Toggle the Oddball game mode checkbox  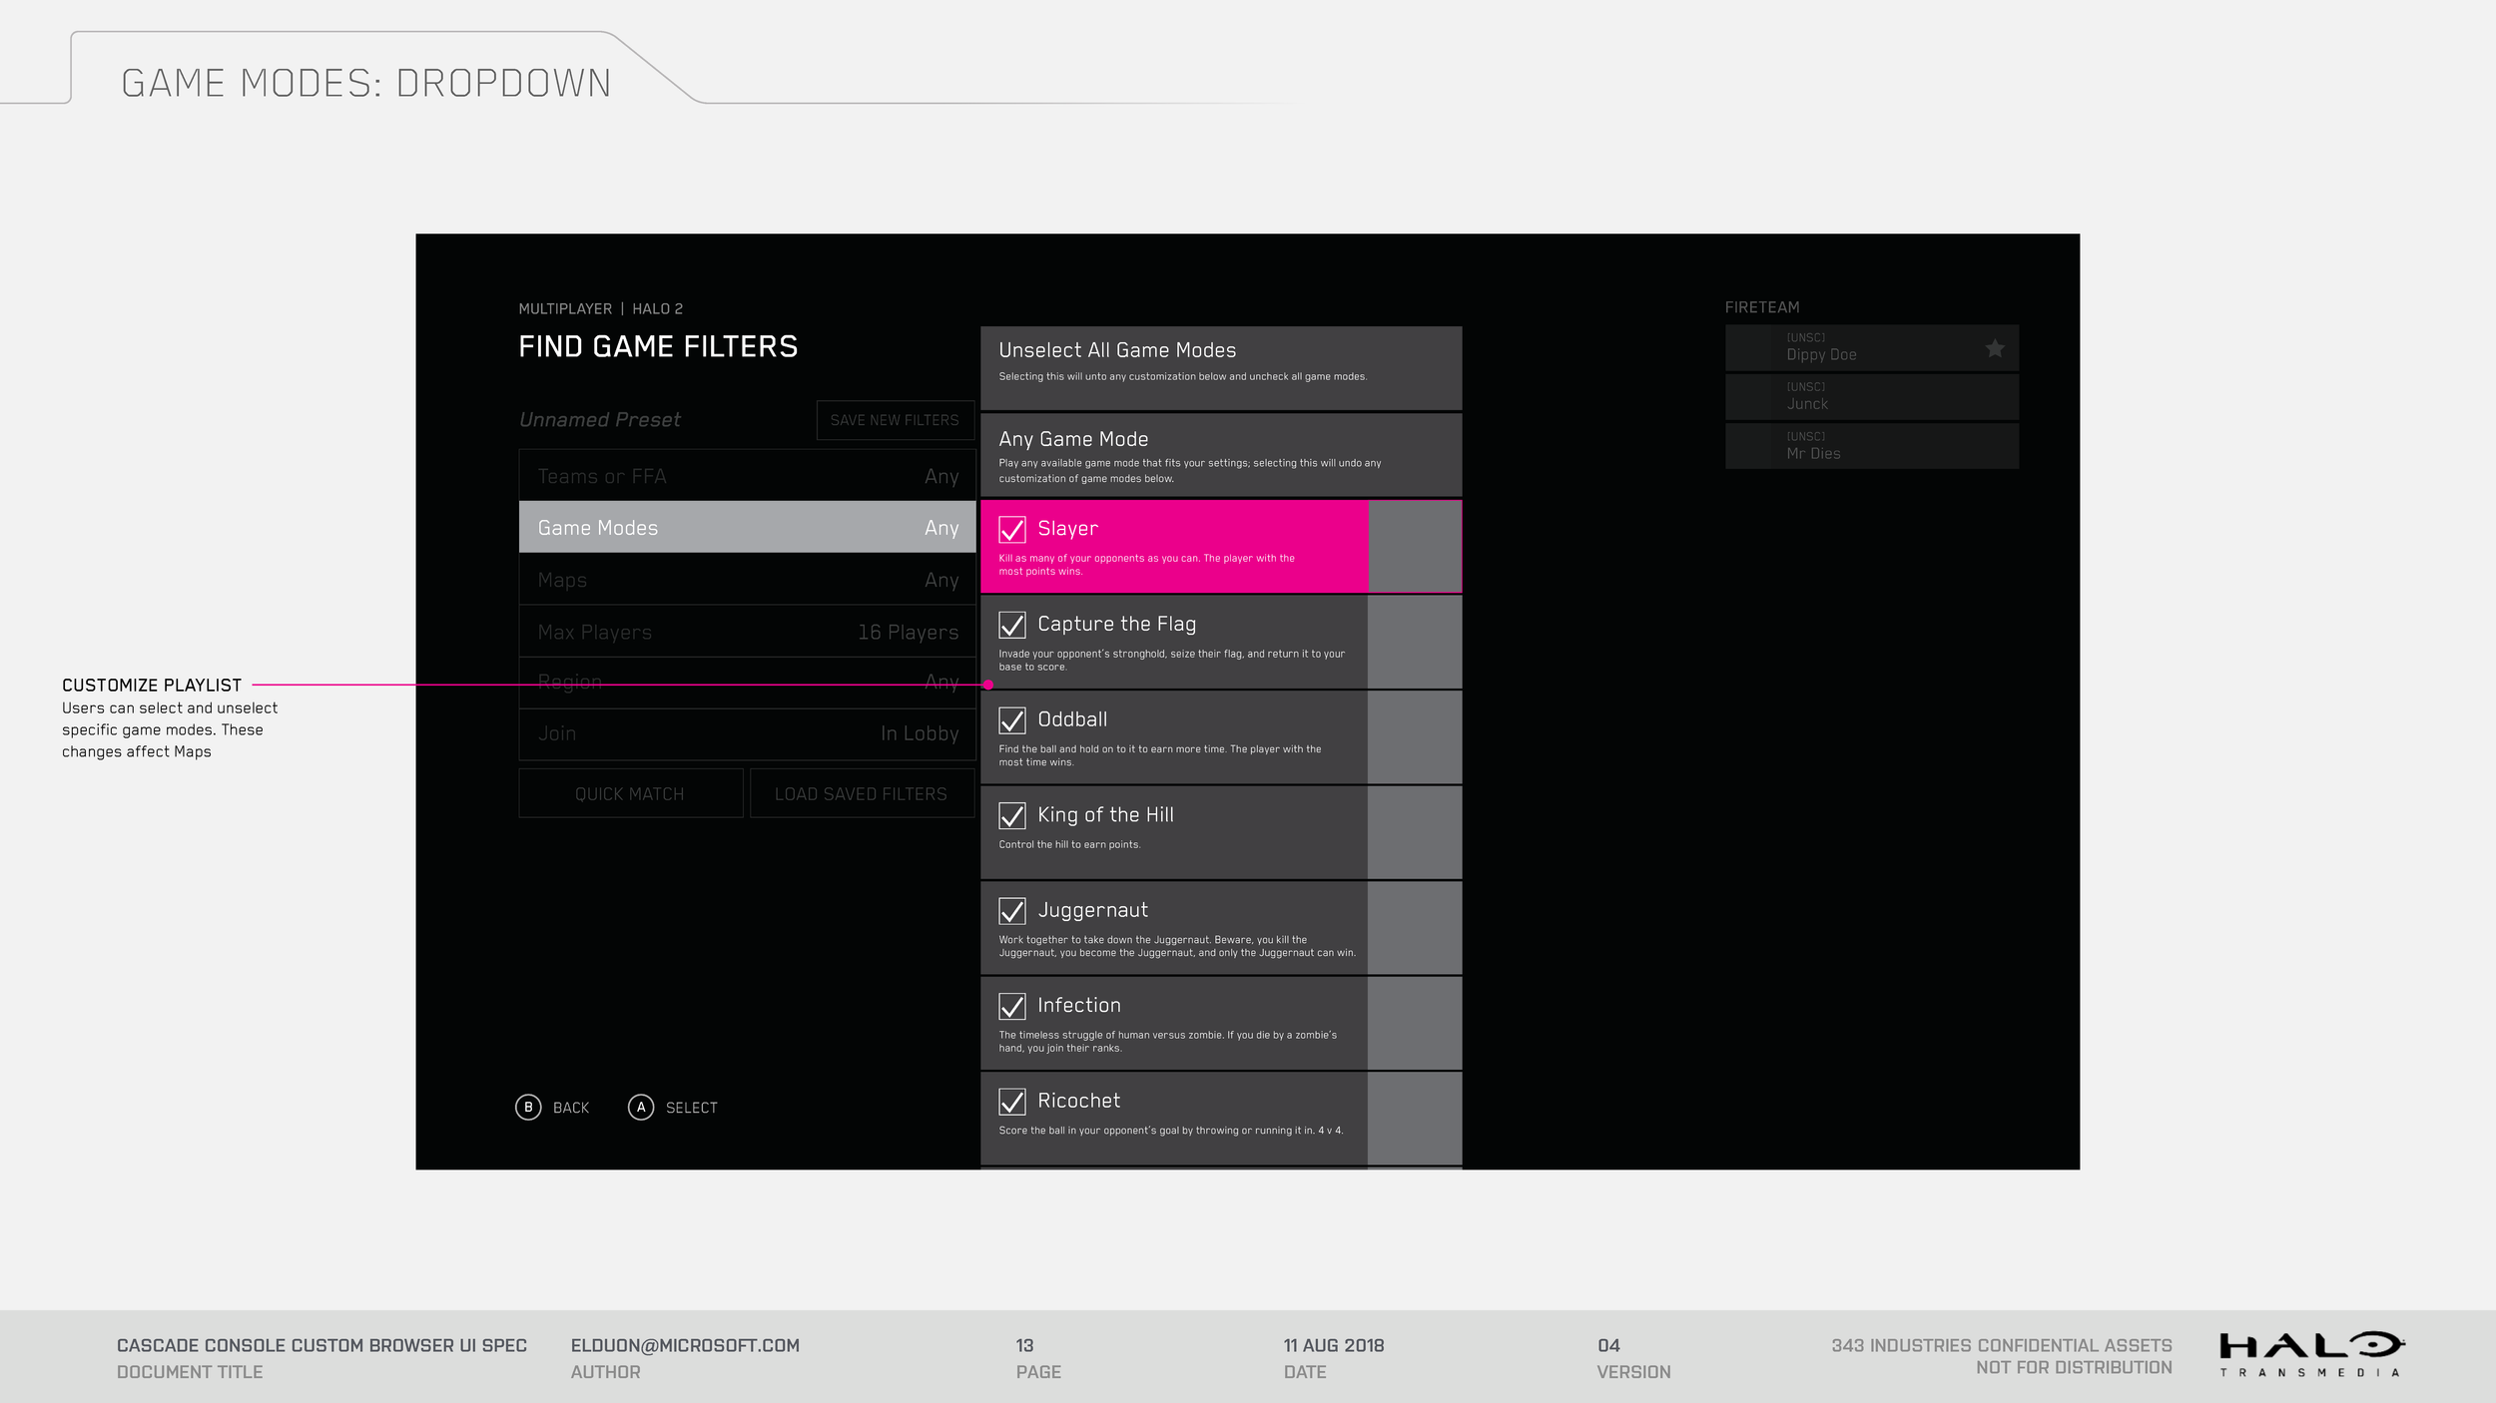pos(1012,720)
